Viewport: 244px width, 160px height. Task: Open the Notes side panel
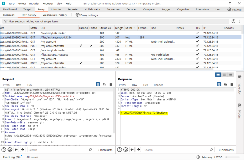[240, 111]
